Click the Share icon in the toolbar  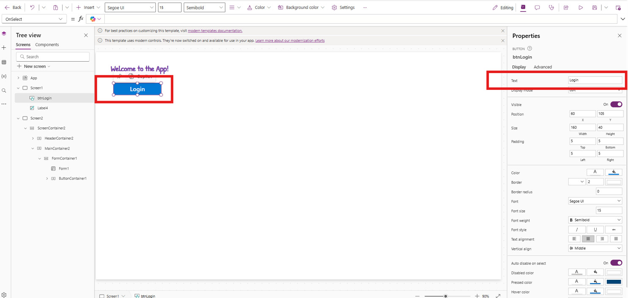pyautogui.click(x=566, y=8)
